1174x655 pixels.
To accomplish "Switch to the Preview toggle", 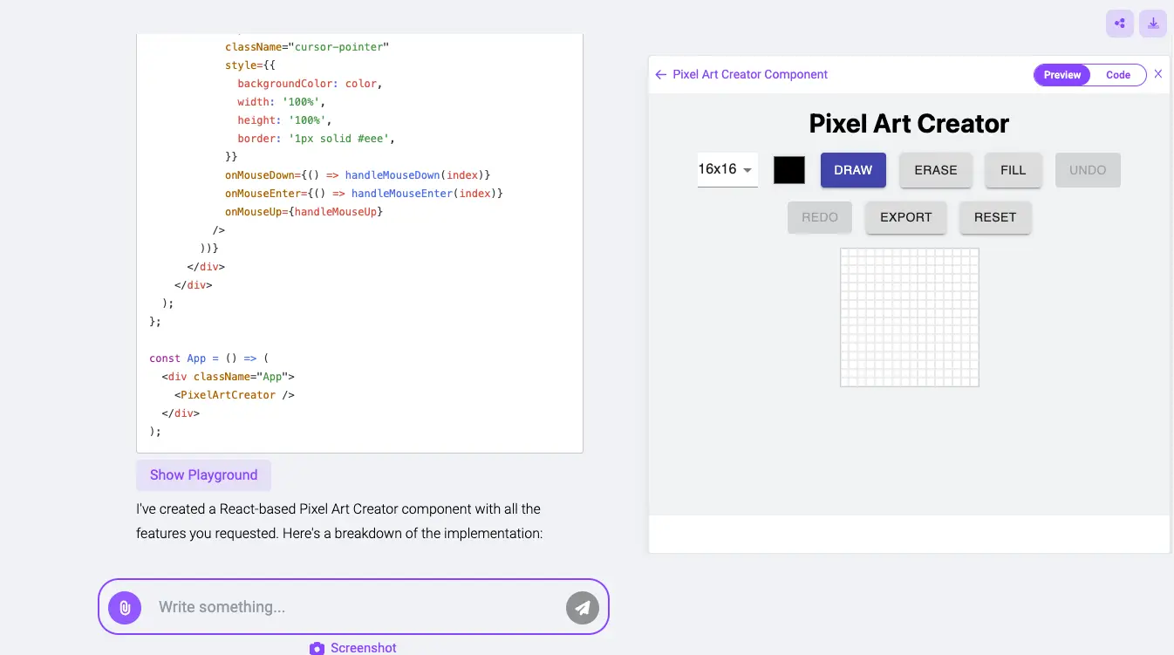I will point(1061,75).
